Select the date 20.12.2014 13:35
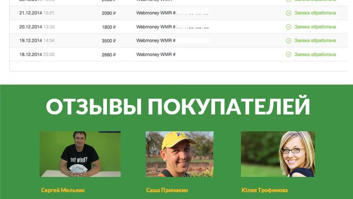353x199 pixels. coord(37,27)
